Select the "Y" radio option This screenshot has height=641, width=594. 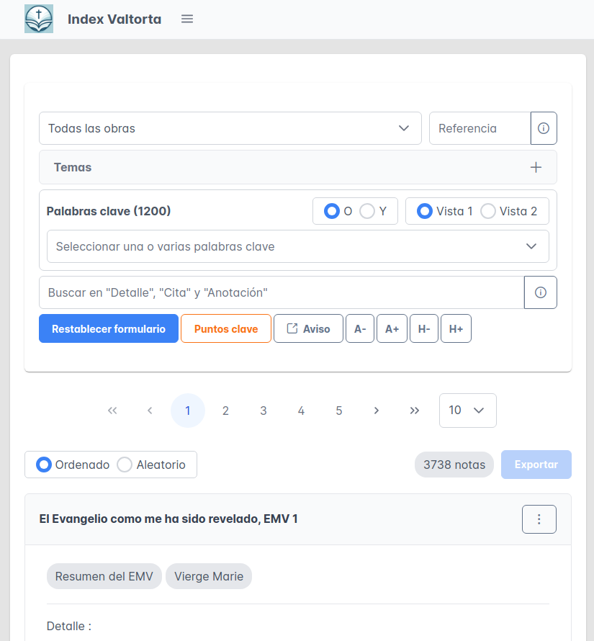[367, 211]
